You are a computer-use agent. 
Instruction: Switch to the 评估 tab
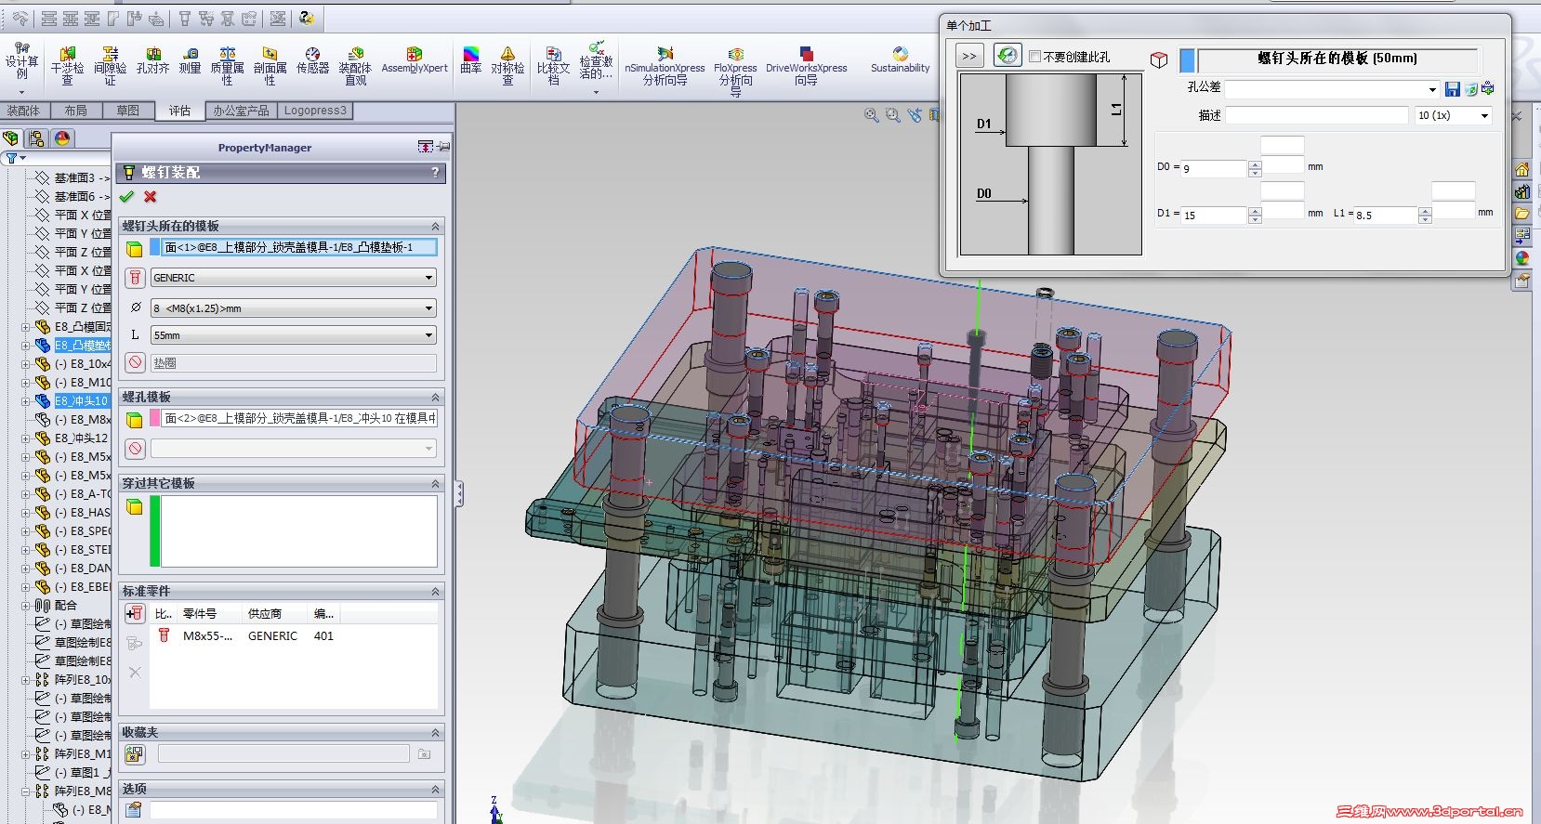(x=180, y=111)
